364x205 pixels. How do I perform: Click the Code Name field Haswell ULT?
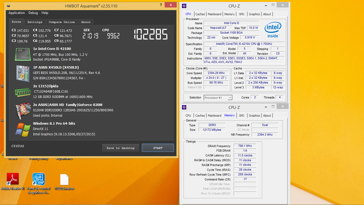pos(218,28)
